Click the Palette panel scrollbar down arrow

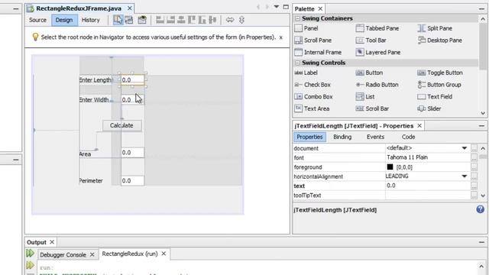(483, 113)
